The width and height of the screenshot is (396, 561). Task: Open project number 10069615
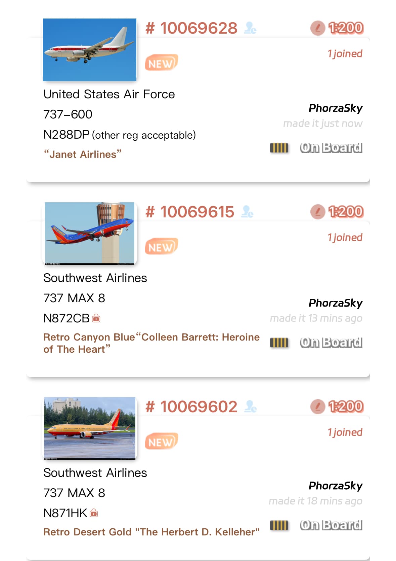[x=190, y=212]
